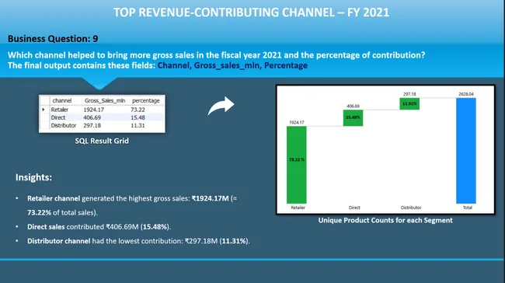Click the green Direct bar labeled 15.48%
Image resolution: width=505 pixels, height=283 pixels.
click(353, 117)
